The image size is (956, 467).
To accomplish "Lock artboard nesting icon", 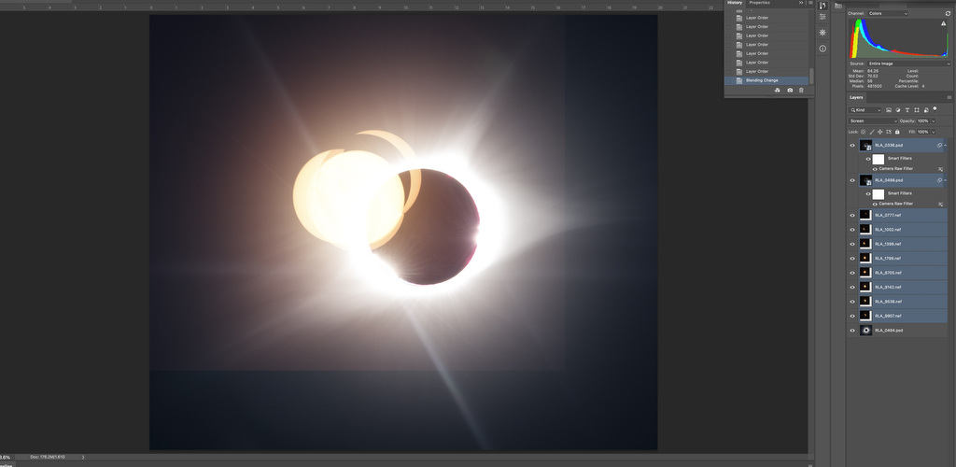I will pos(889,132).
